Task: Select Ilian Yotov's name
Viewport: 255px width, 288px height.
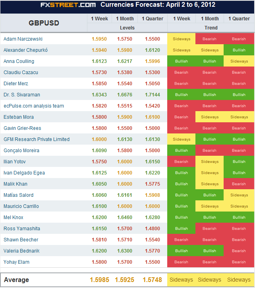Action: (x=14, y=162)
